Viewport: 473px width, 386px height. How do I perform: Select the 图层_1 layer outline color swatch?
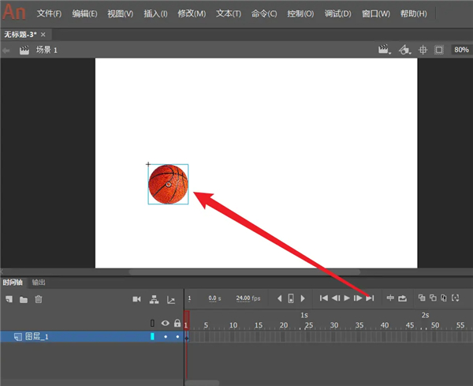click(153, 337)
